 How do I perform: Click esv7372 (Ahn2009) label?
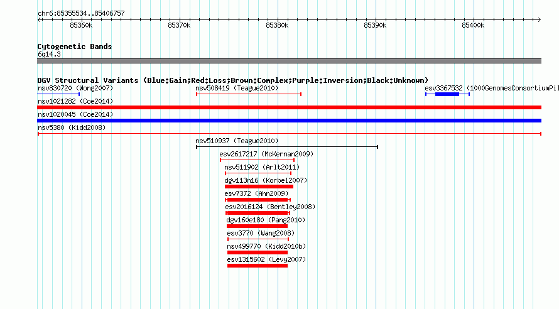point(256,193)
